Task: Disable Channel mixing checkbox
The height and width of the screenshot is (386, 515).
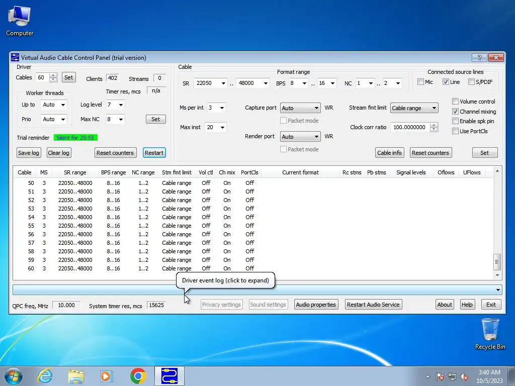Action: (455, 111)
